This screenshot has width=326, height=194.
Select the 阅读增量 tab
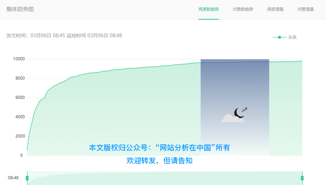click(x=275, y=9)
